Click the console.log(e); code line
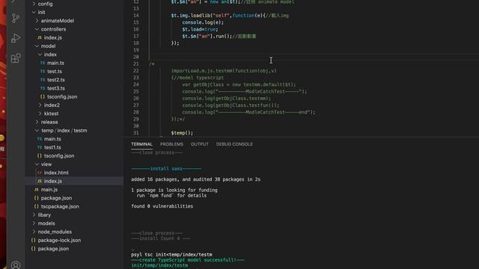This screenshot has height=269, width=479. tap(203, 22)
